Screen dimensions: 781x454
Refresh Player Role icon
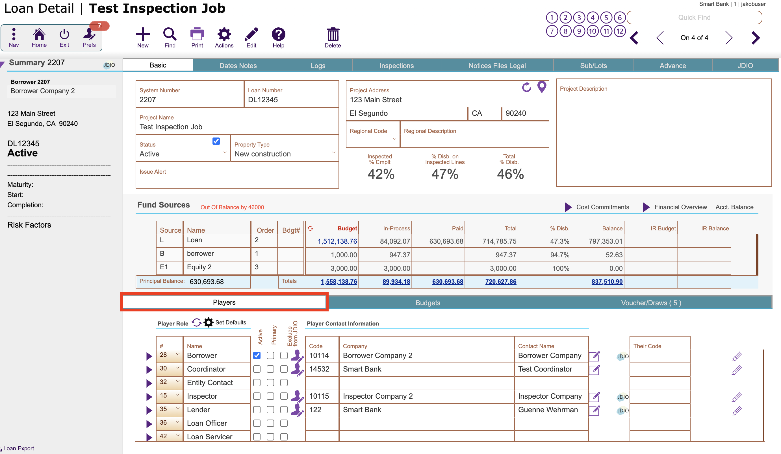[x=196, y=322]
